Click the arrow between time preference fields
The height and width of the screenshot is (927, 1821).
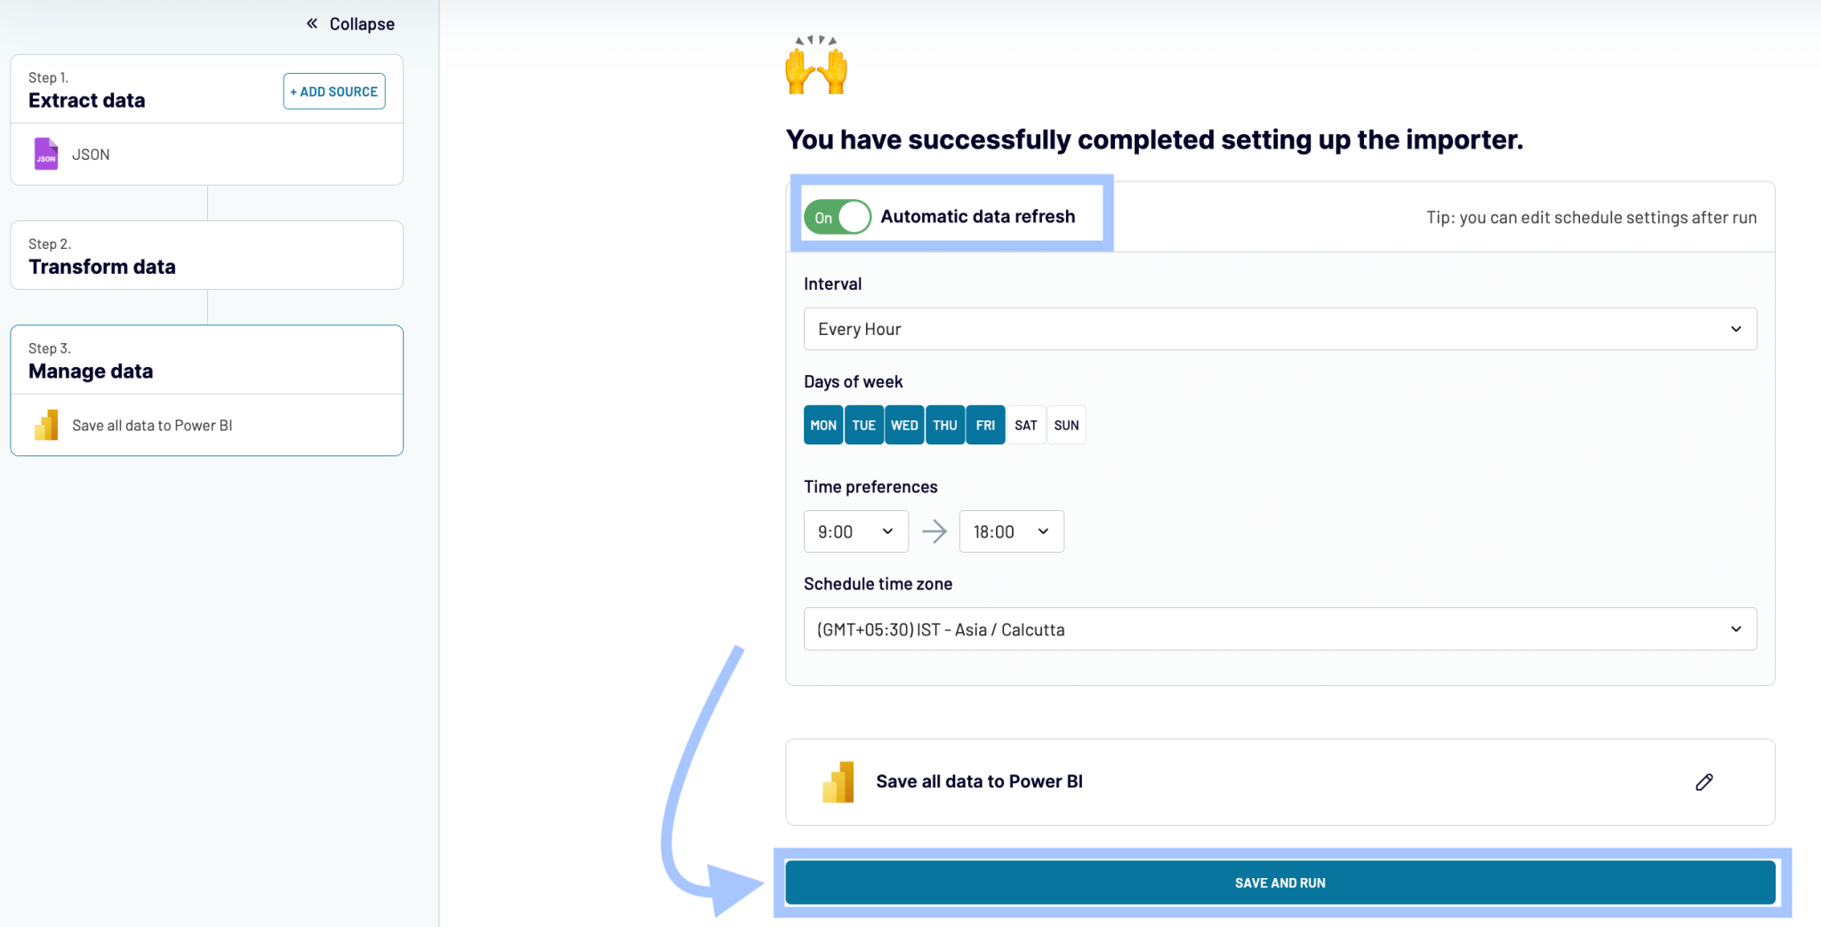(x=934, y=531)
